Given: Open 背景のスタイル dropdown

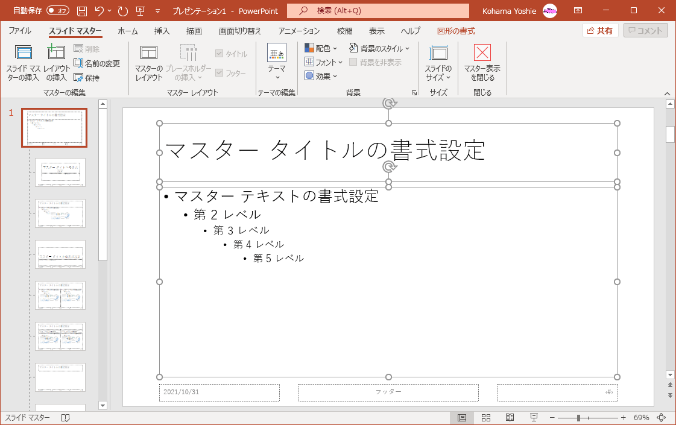Looking at the screenshot, I should coord(379,48).
